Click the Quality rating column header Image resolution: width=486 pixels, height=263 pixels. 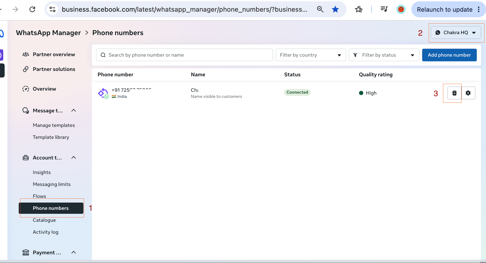(x=376, y=75)
